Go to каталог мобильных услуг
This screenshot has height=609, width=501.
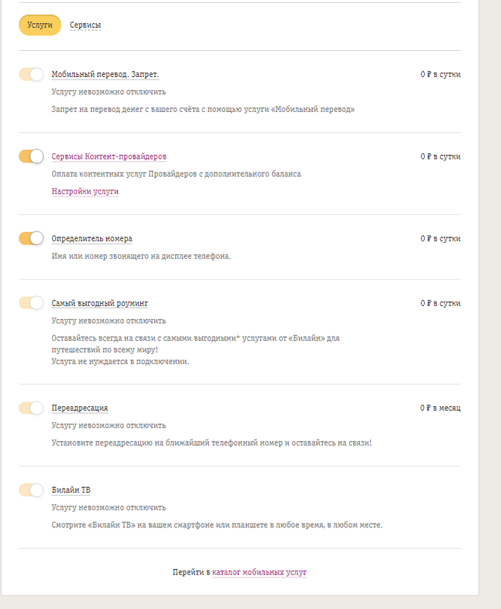click(259, 572)
